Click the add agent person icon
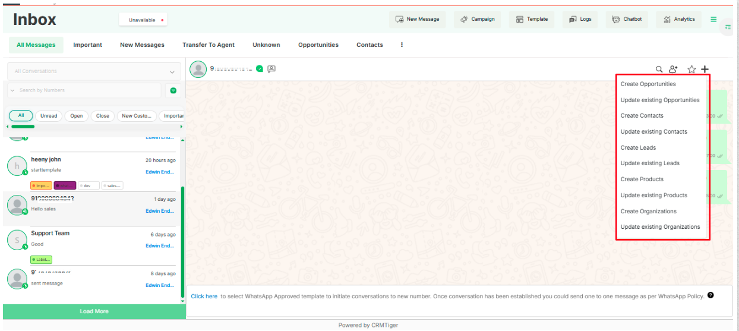This screenshot has height=331, width=739. [673, 70]
